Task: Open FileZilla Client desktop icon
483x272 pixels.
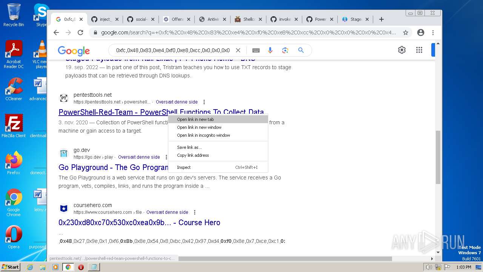Action: pos(14,126)
